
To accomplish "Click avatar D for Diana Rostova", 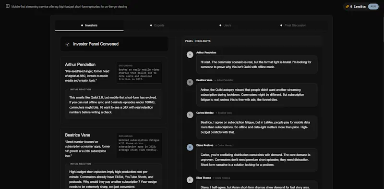I will (190, 148).
